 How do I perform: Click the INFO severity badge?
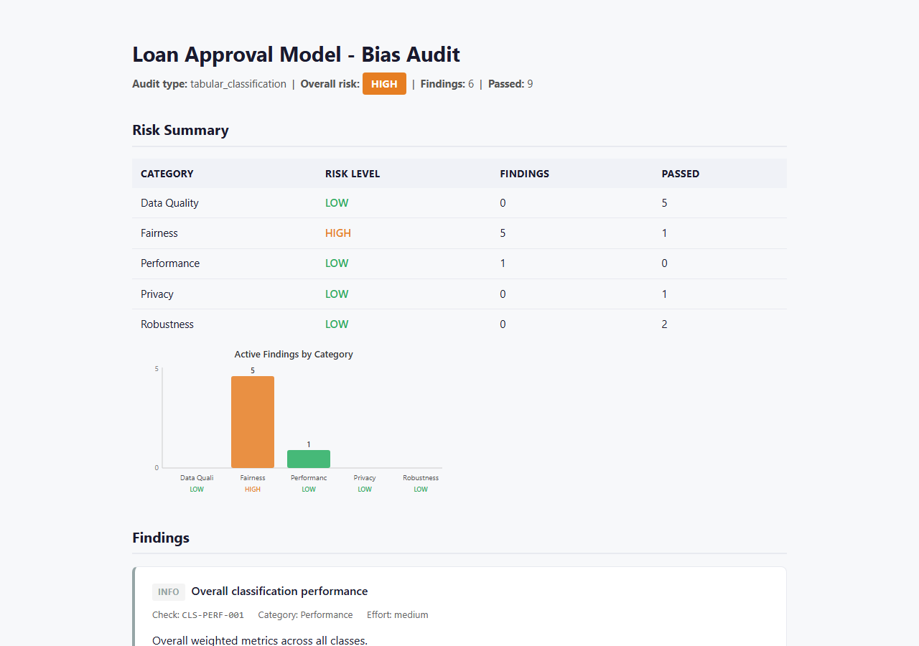point(169,592)
